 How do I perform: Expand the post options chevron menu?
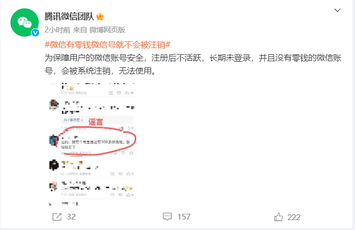point(337,10)
